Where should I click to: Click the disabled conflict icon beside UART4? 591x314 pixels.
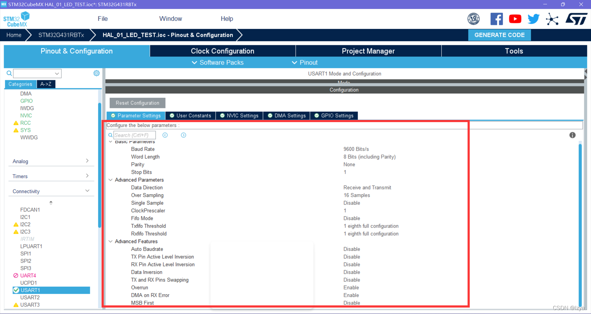tap(16, 276)
